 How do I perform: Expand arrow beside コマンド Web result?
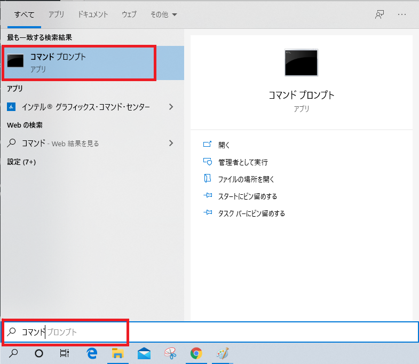pos(171,143)
